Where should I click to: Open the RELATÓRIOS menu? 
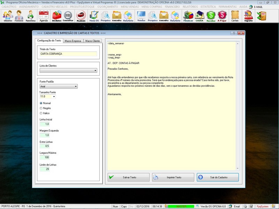coord(190,7)
